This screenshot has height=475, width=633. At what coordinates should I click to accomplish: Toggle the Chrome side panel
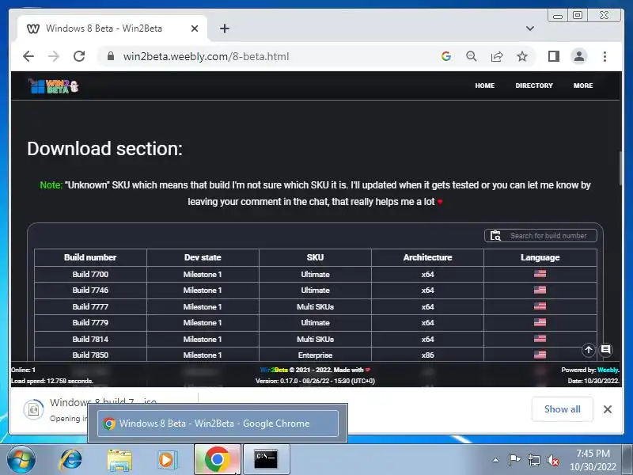point(553,56)
